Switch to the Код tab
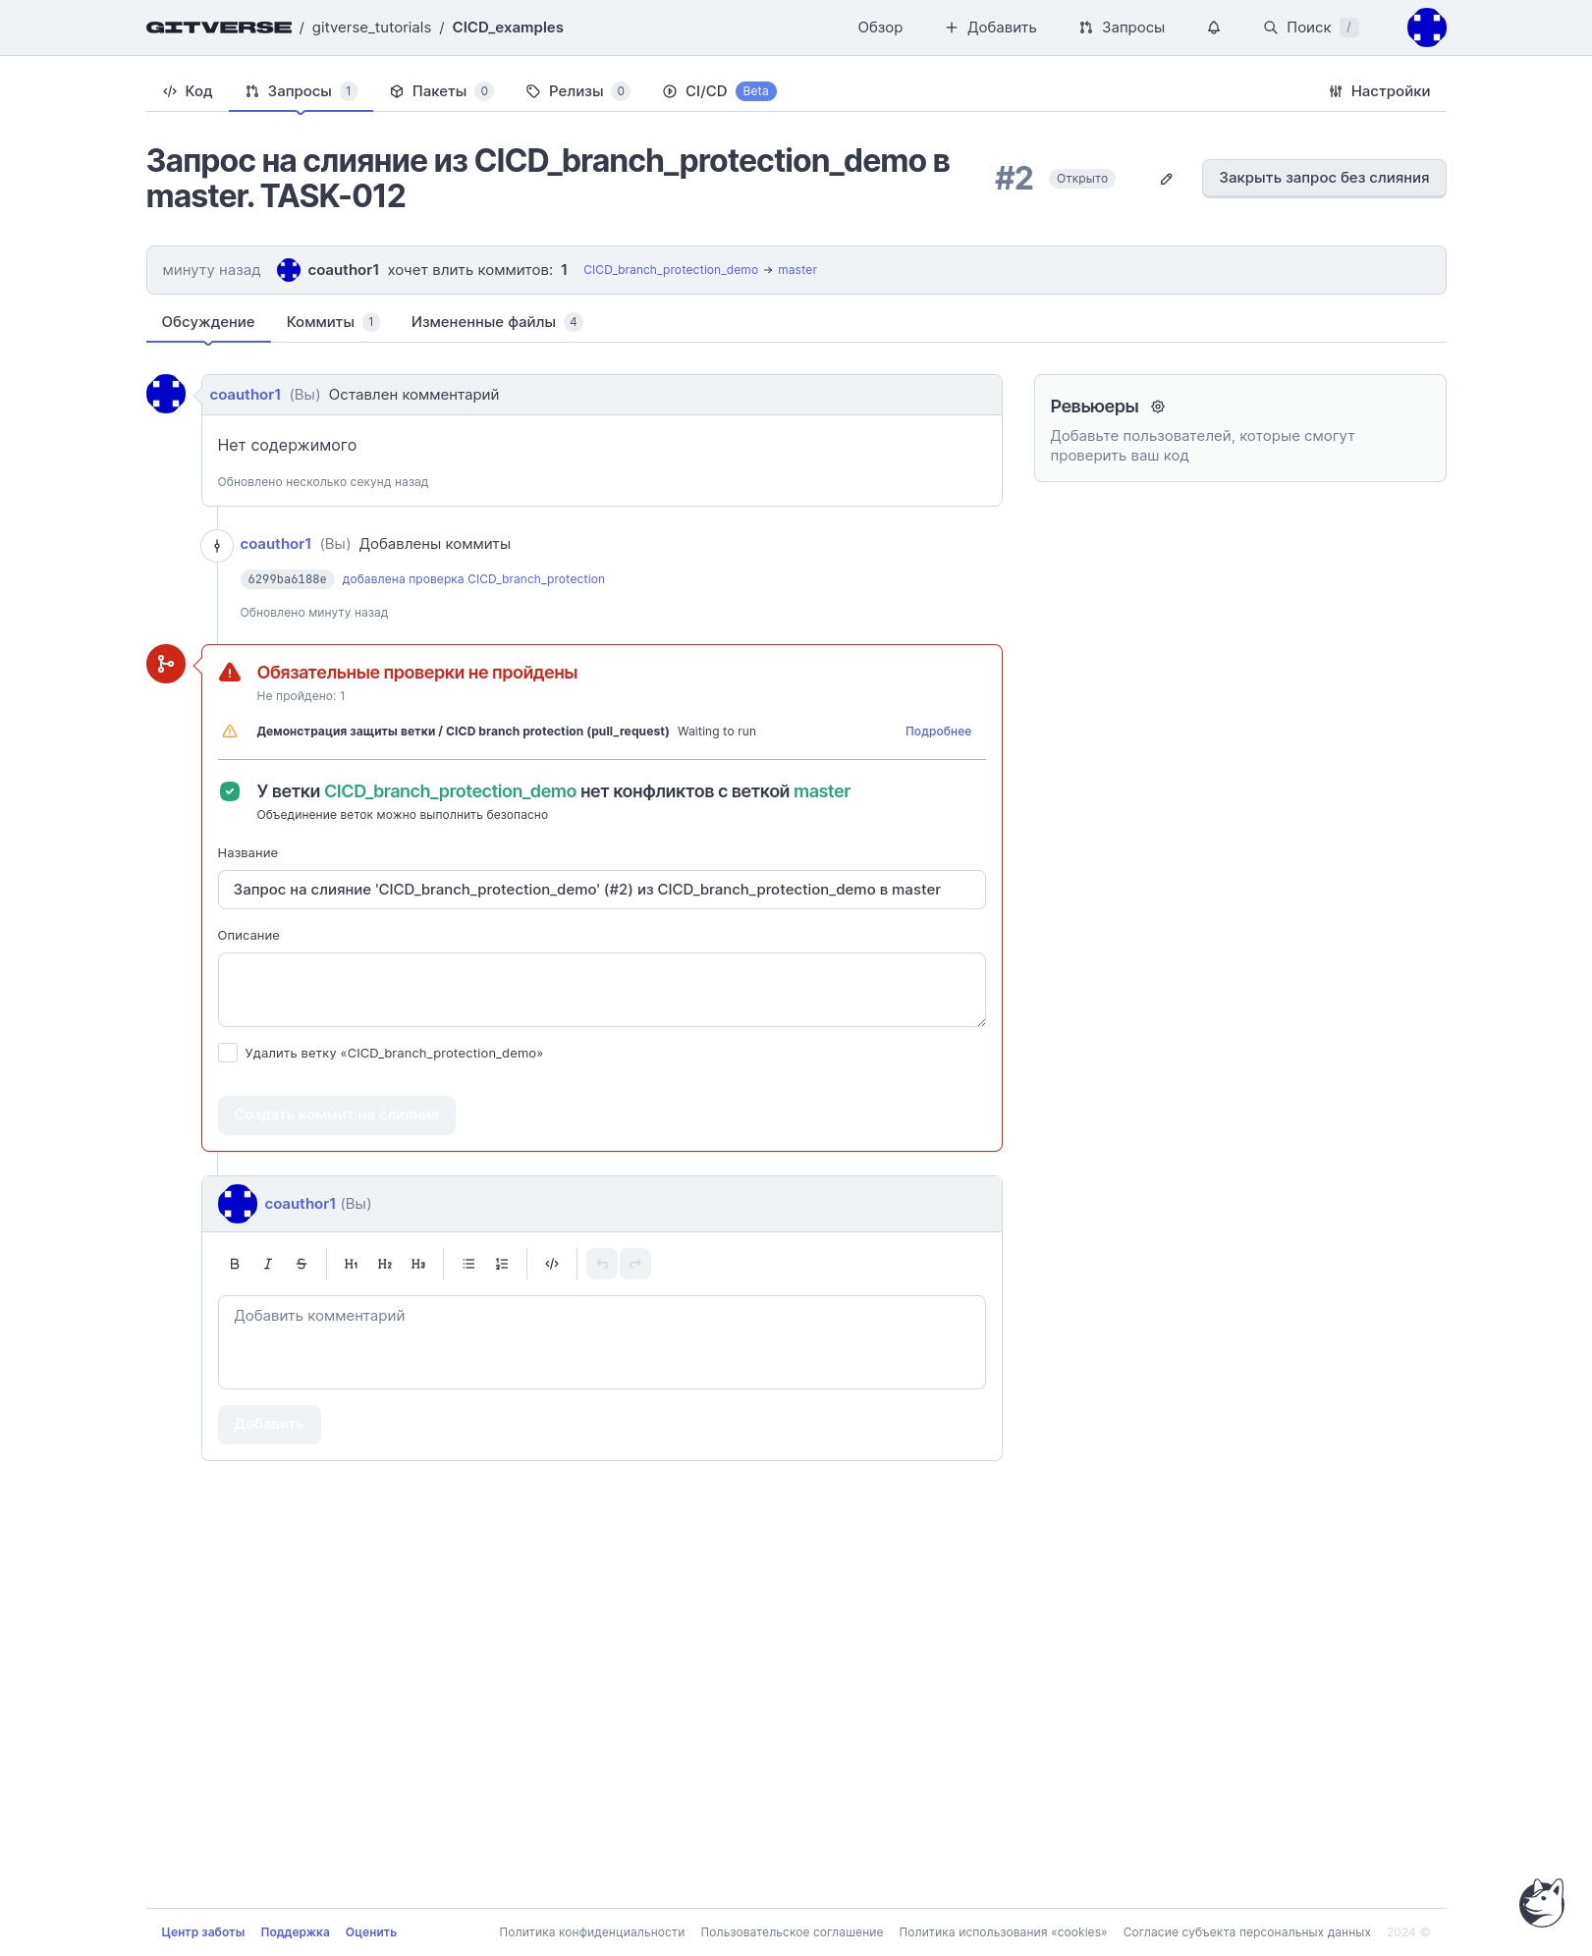Screen dimensions: 1592x1956 (x=188, y=91)
